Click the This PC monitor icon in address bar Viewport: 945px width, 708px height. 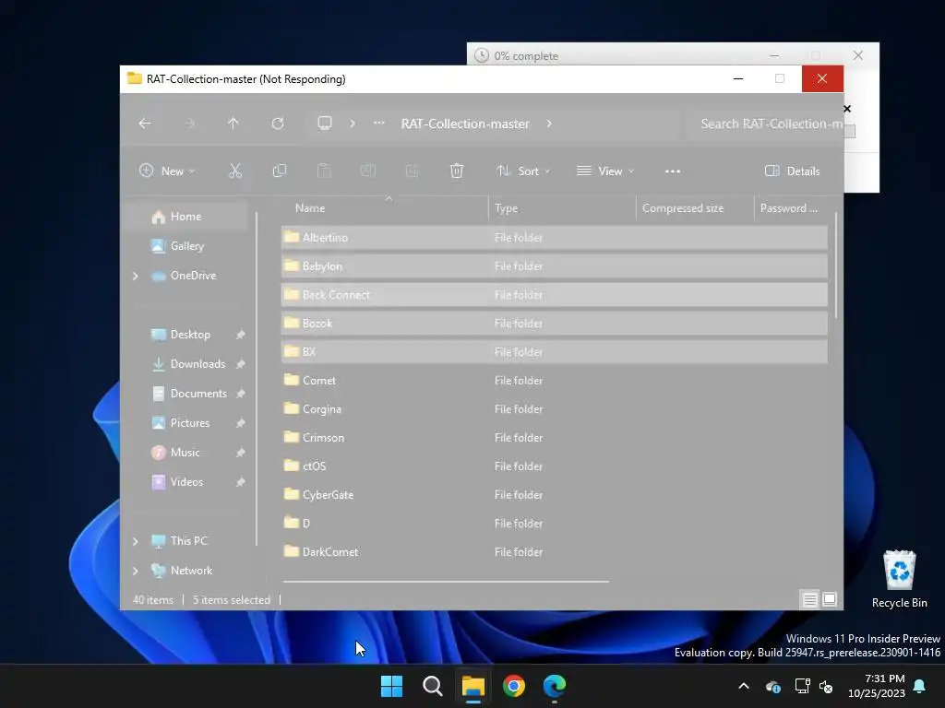pyautogui.click(x=325, y=124)
